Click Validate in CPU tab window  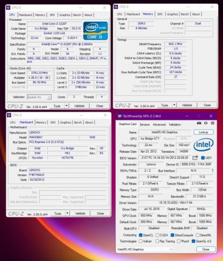click(79, 106)
